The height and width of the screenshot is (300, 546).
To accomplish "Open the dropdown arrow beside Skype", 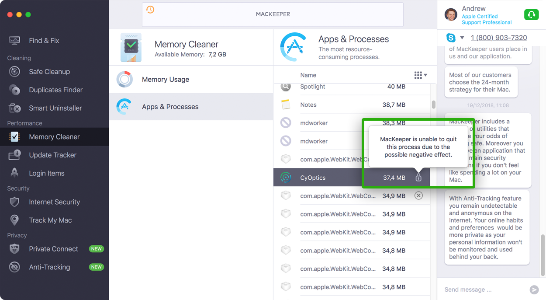I will [x=462, y=38].
